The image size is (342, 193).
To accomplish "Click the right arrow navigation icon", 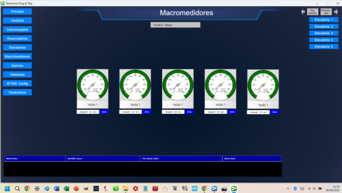I will tap(336, 12).
